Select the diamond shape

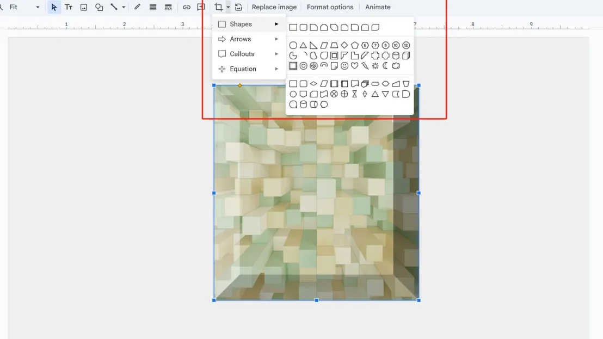(344, 45)
